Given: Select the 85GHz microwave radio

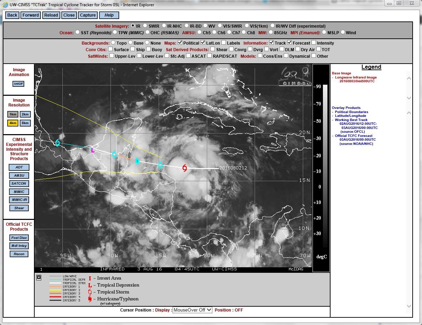Looking at the screenshot, I should [x=271, y=32].
